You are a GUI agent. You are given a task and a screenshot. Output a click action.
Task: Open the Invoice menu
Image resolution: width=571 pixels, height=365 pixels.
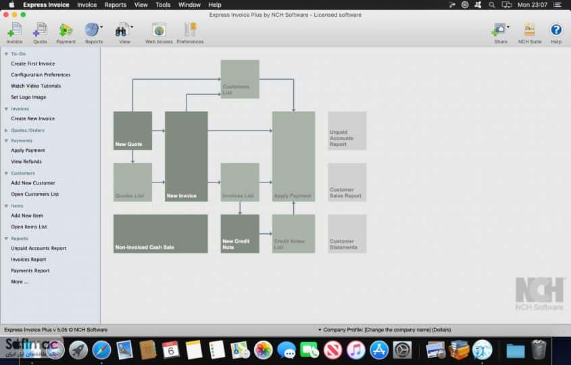(x=86, y=5)
